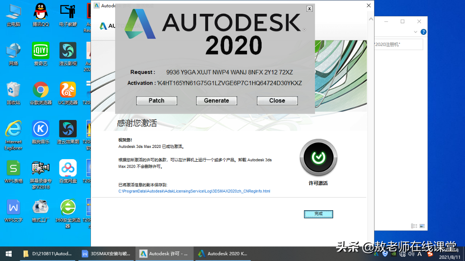This screenshot has height=261, width=465.
Task: Launch WPS表格 spreadsheet app
Action: [x=13, y=168]
